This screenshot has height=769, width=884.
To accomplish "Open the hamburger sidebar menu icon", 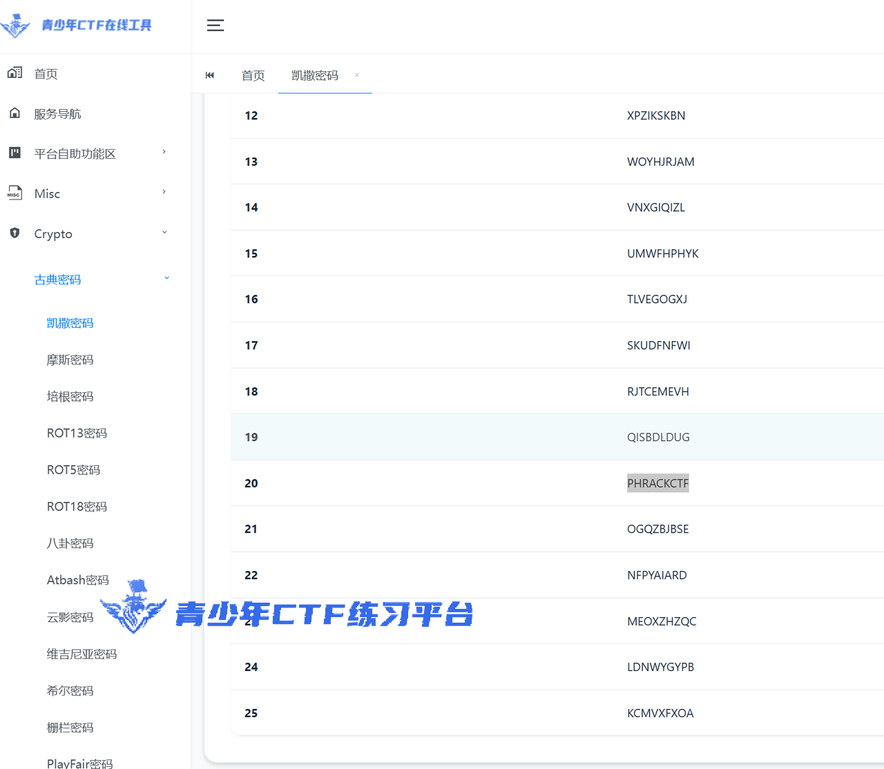I will click(215, 25).
